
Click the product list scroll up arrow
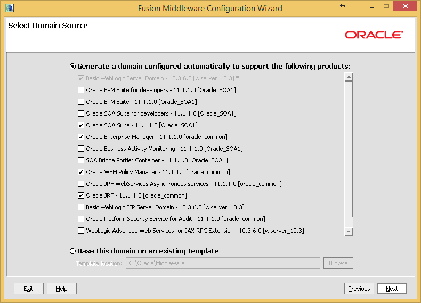click(x=349, y=77)
